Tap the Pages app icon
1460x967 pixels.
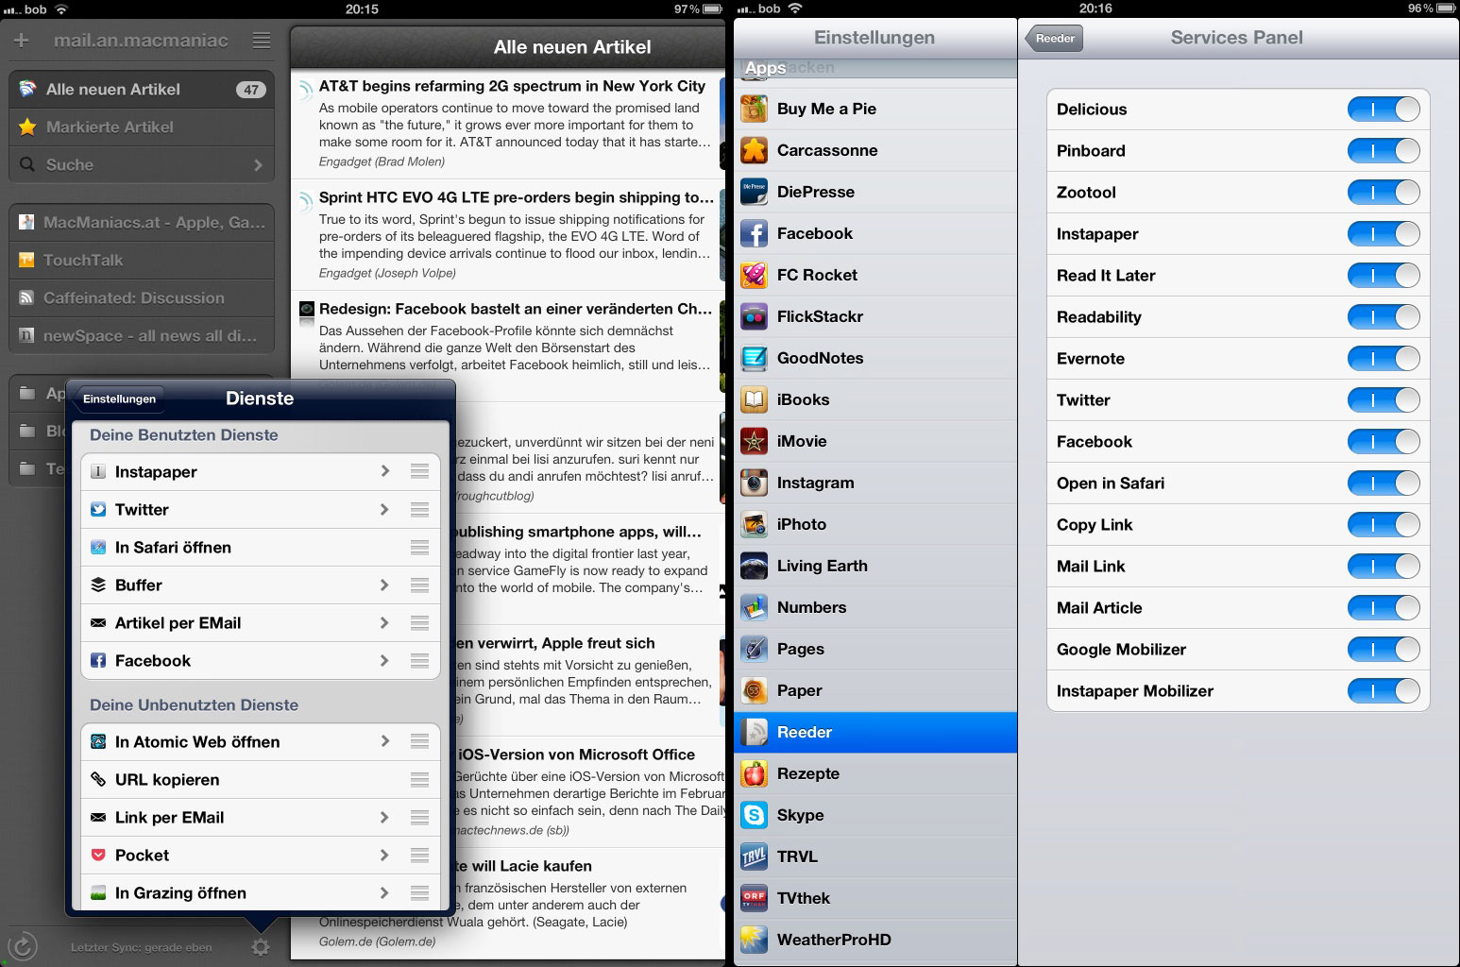tap(754, 649)
